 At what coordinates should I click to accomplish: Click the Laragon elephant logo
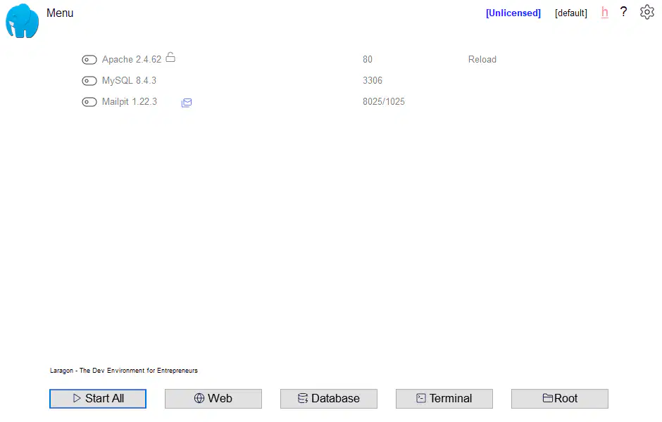22,21
